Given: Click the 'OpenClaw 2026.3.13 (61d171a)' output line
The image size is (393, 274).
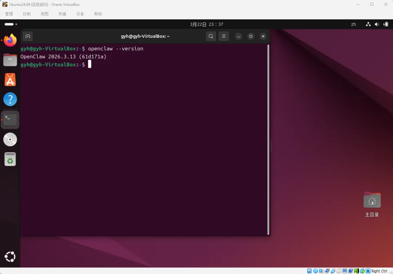Looking at the screenshot, I should pyautogui.click(x=63, y=57).
